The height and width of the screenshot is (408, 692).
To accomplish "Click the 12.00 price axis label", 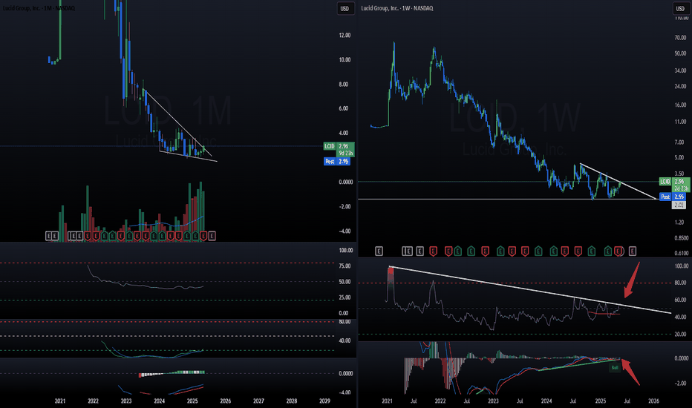I will 345,36.
